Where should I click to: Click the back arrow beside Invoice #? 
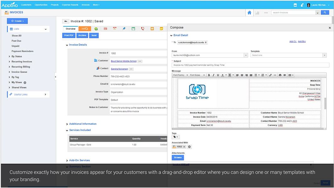point(66,21)
